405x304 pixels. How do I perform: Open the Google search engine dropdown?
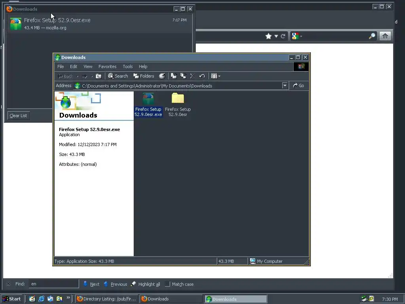297,36
